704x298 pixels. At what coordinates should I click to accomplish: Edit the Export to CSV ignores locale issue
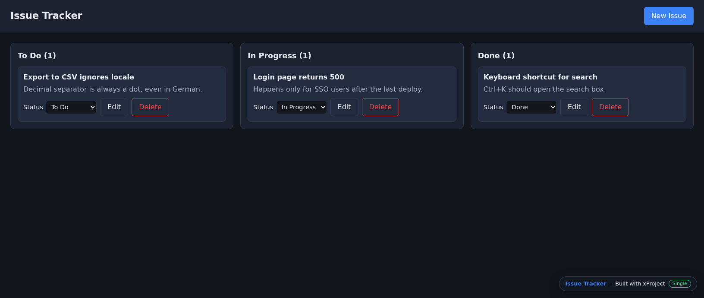pos(114,107)
